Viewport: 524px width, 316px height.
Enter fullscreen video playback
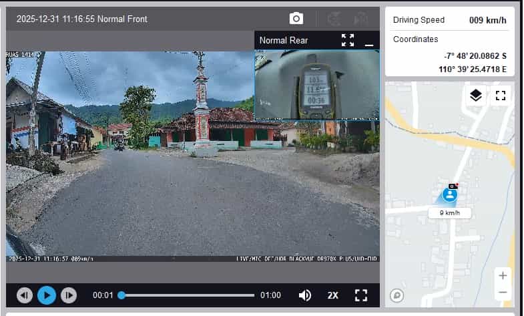coord(361,295)
